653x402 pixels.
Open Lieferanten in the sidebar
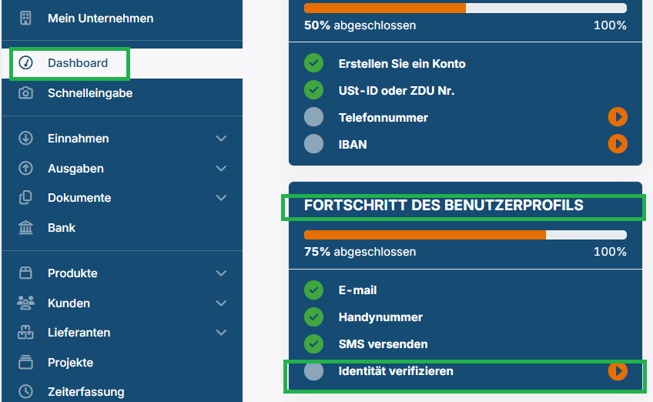(79, 333)
